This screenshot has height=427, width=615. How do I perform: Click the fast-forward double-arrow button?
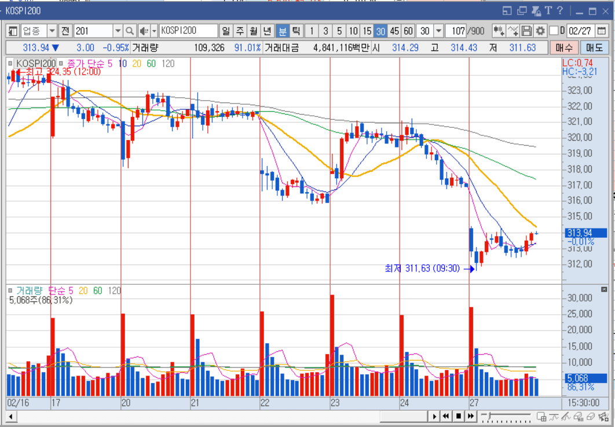[471, 416]
